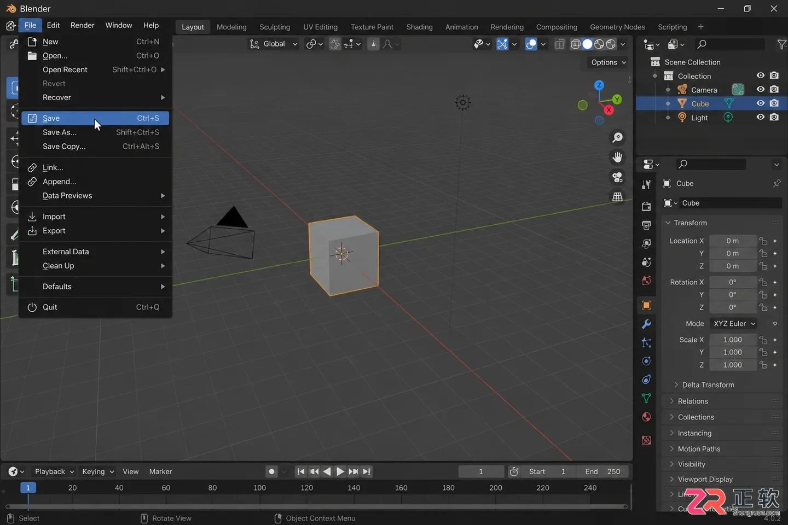Screen dimensions: 788x525
Task: Open the Material properties tab icon
Action: [646, 417]
